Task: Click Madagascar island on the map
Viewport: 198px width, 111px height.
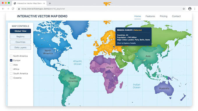Action: 121,85
